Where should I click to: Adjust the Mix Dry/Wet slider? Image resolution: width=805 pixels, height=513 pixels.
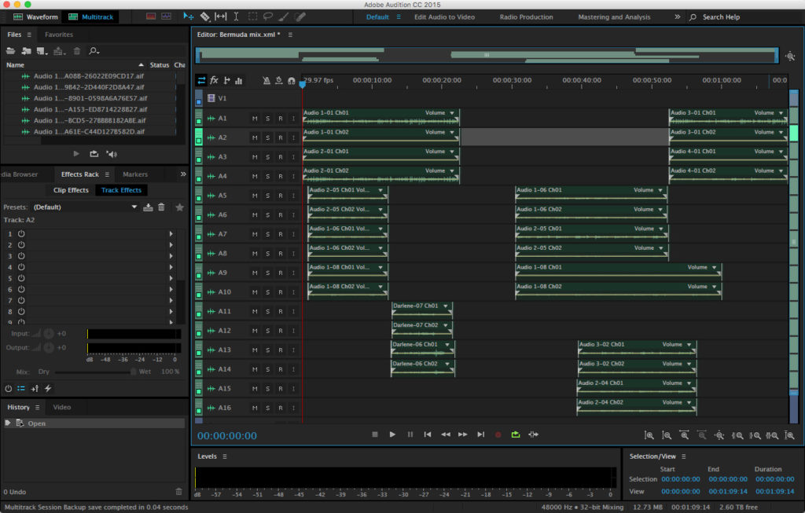[94, 372]
